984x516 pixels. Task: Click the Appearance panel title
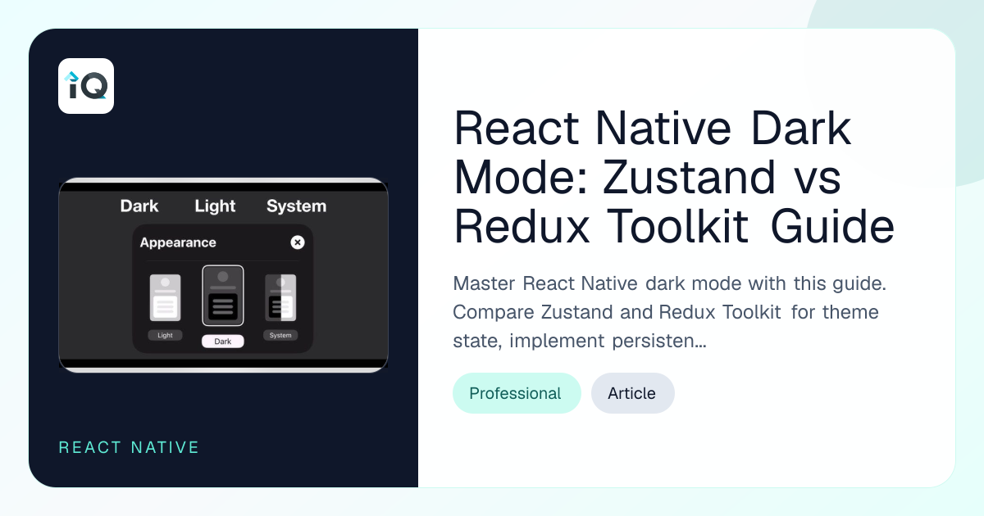pyautogui.click(x=178, y=242)
